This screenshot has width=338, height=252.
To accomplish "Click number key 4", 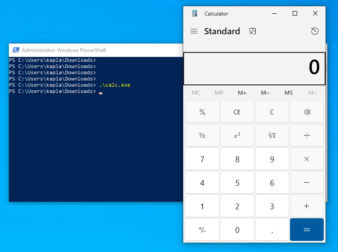I will point(202,183).
